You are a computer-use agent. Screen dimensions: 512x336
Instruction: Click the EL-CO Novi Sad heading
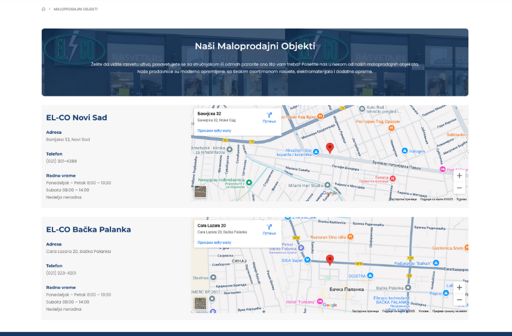pos(76,118)
